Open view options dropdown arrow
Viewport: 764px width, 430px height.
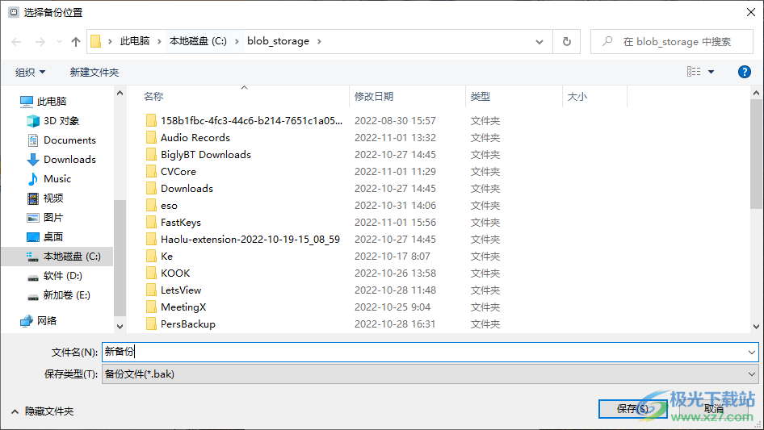[711, 72]
